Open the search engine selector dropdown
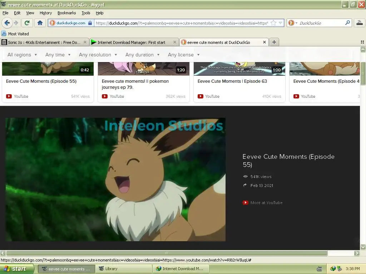 [x=293, y=23]
